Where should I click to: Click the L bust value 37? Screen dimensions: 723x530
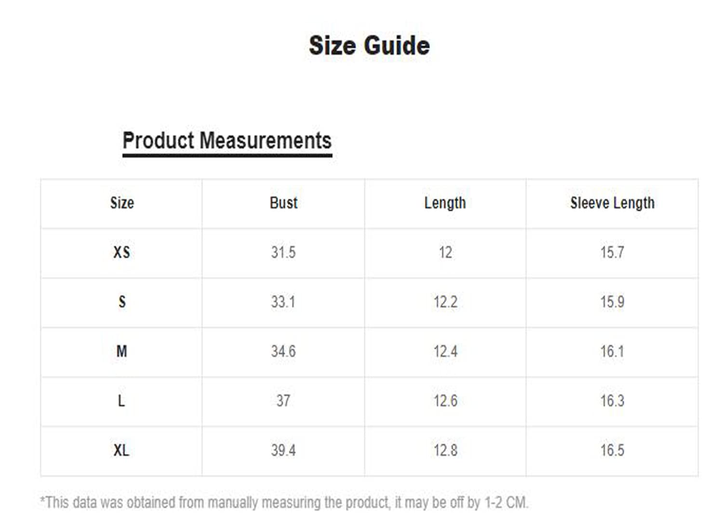click(x=283, y=400)
